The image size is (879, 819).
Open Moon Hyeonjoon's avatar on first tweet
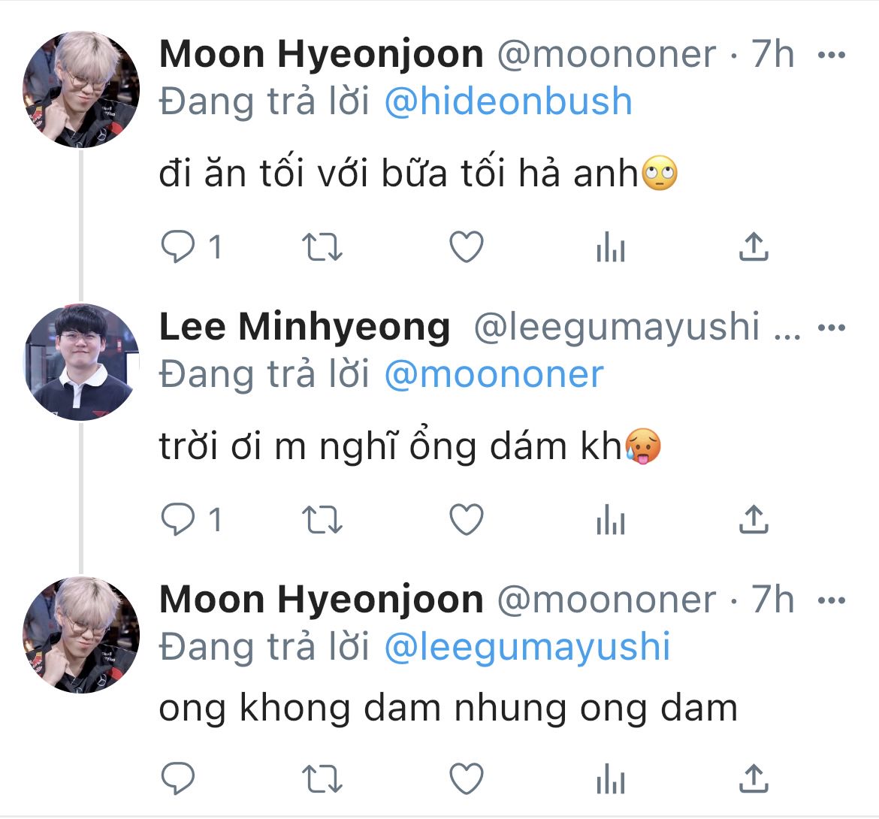81,89
